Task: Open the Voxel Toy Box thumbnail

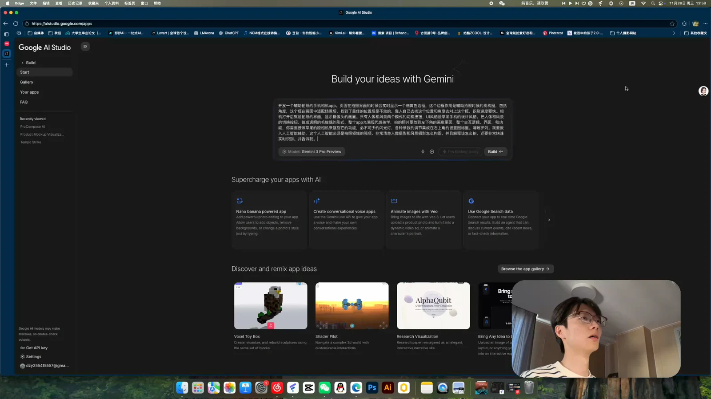Action: pos(271,306)
